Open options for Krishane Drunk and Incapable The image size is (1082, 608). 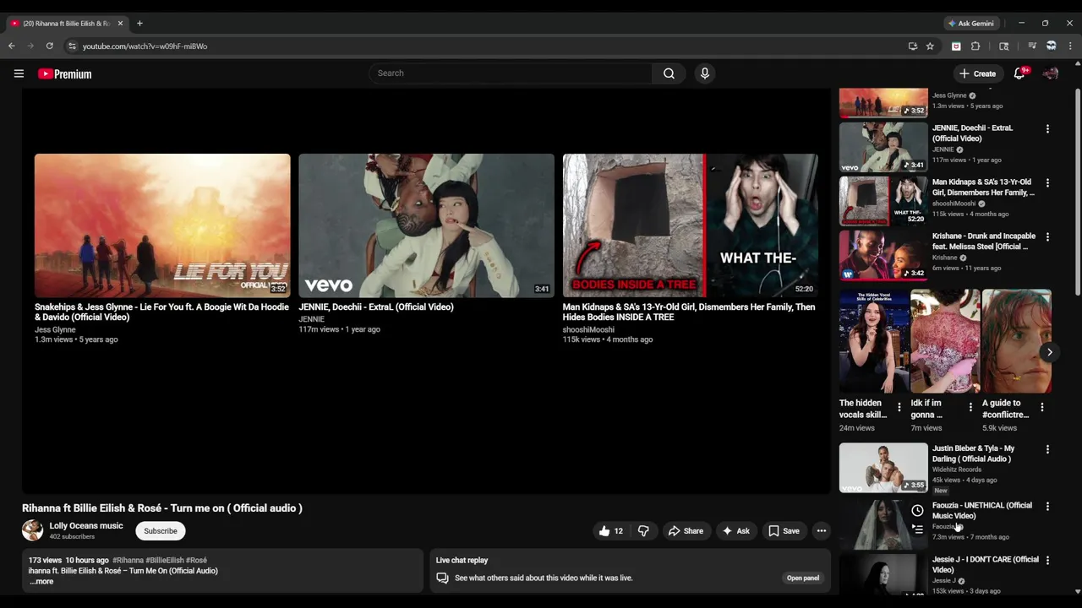pyautogui.click(x=1047, y=237)
